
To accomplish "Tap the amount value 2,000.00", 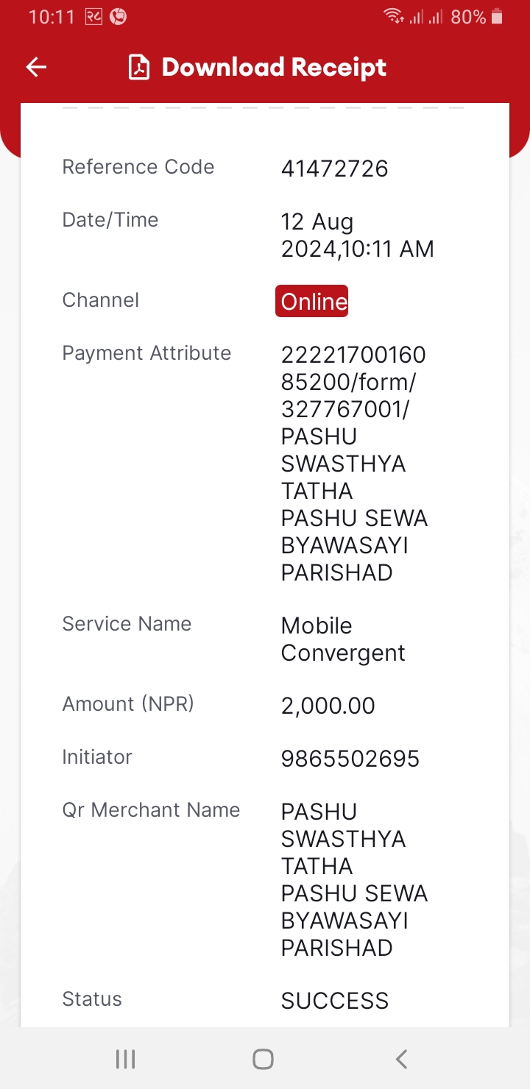I will tap(328, 706).
